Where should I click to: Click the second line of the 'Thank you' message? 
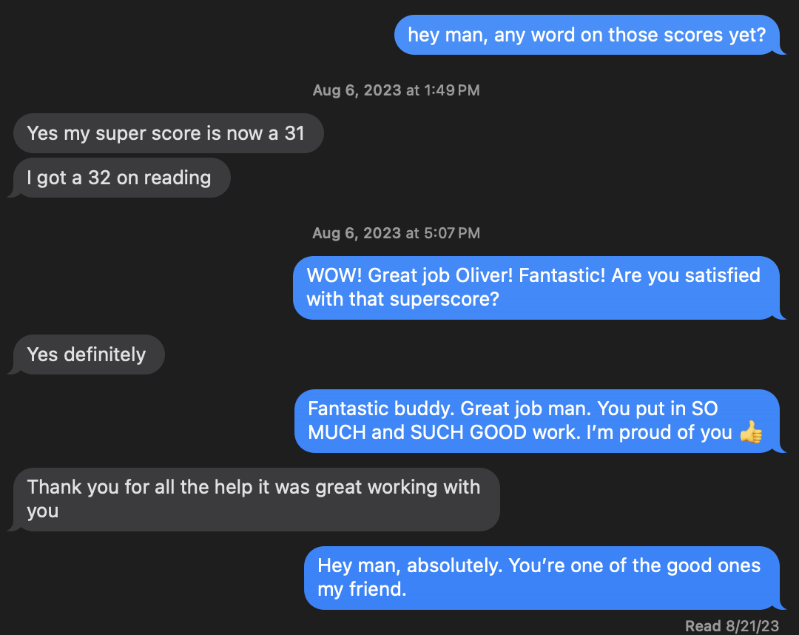(x=42, y=511)
